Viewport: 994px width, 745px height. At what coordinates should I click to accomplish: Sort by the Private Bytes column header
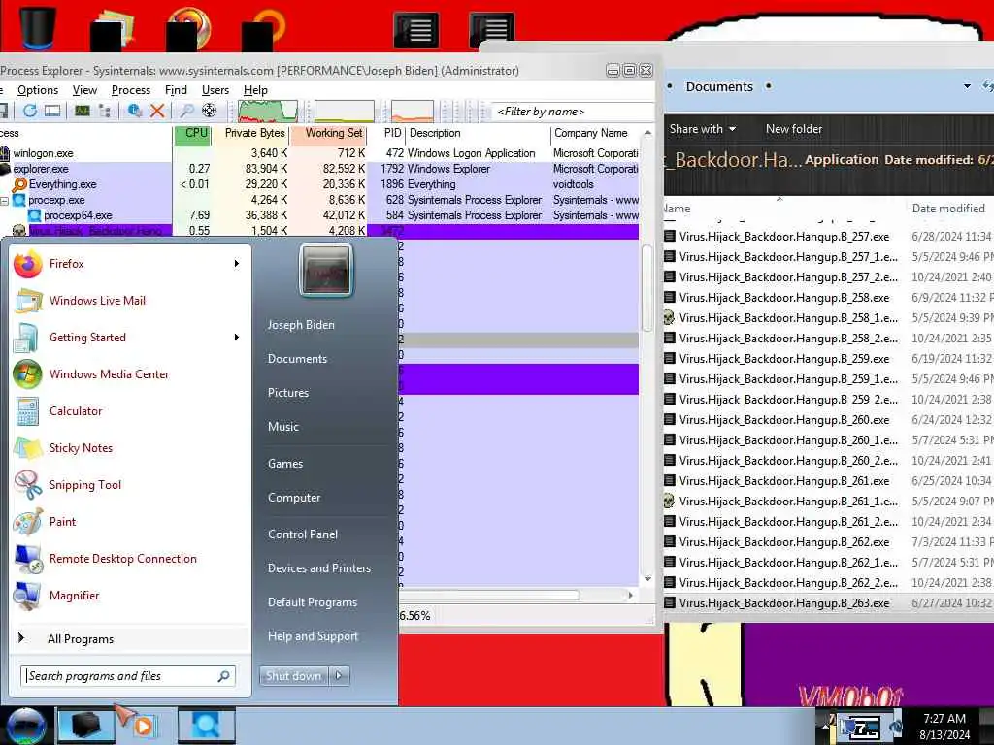pos(251,134)
